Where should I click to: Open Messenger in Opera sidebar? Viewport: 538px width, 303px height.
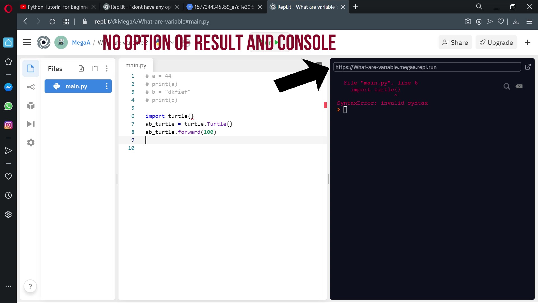[8, 87]
